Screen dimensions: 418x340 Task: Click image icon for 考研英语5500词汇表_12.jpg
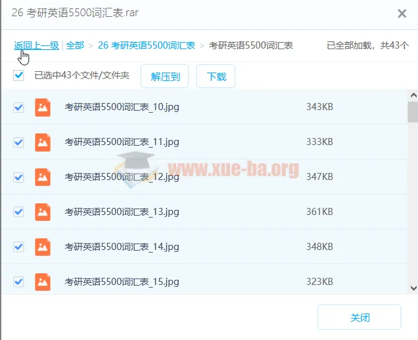click(x=43, y=177)
